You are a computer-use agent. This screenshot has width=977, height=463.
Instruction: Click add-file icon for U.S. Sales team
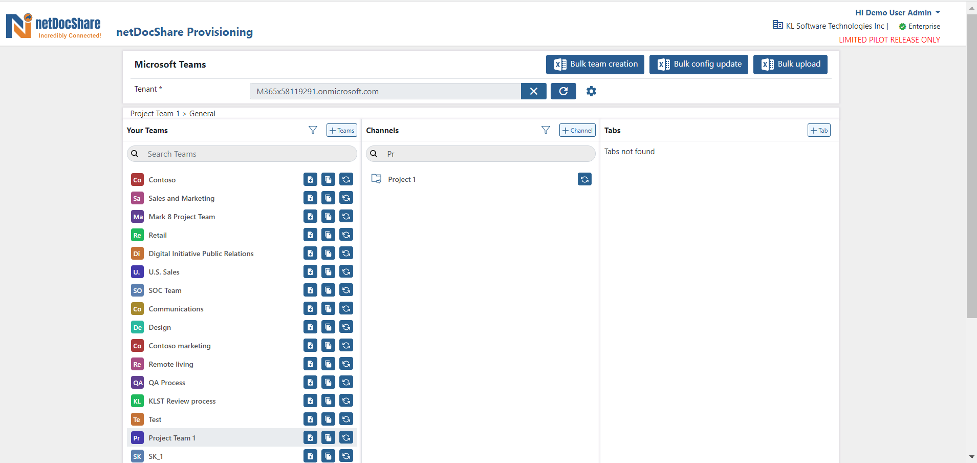(310, 271)
